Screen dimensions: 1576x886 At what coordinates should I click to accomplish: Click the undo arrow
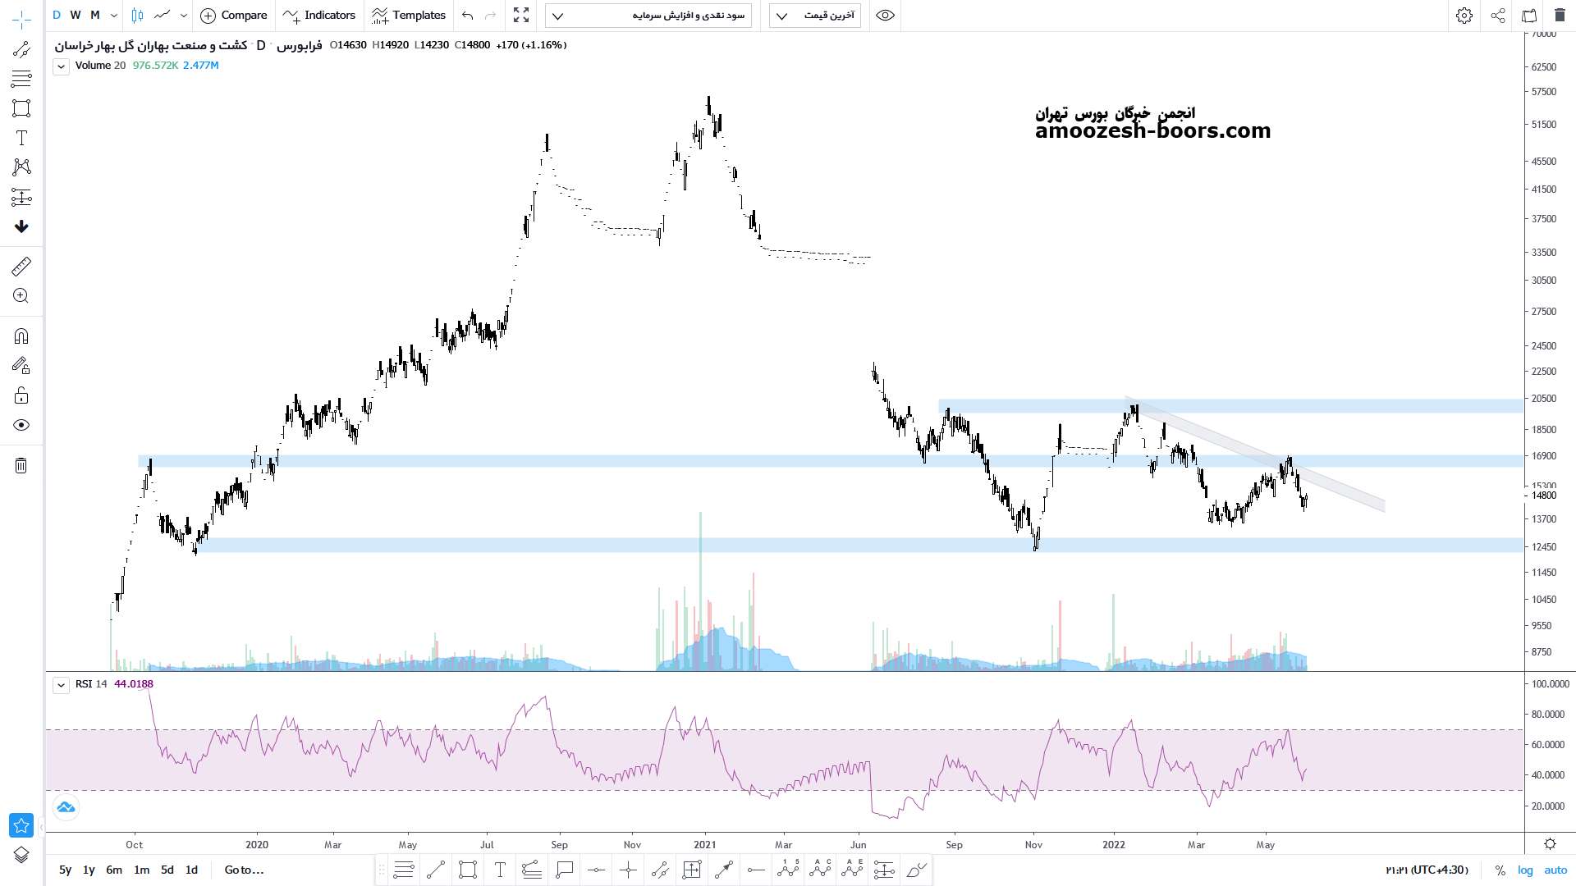[468, 16]
